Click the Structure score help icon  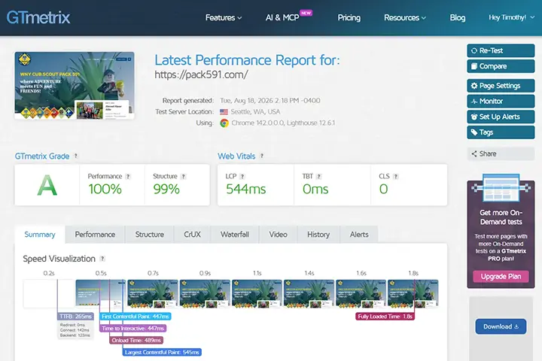[x=184, y=176]
